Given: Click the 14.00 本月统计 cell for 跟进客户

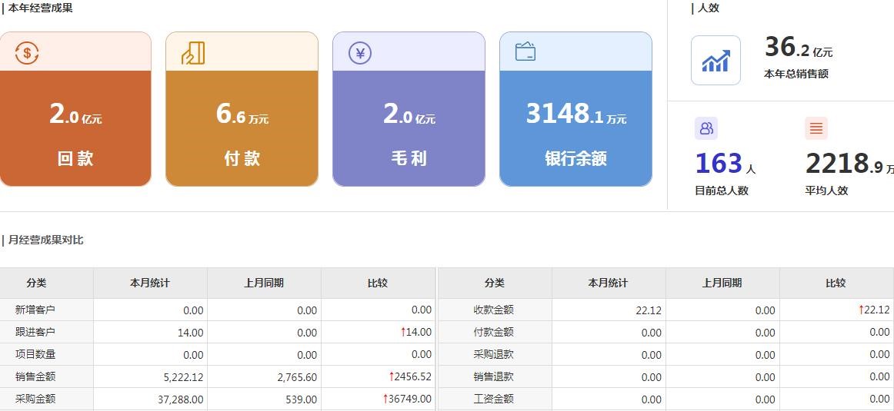Looking at the screenshot, I should coord(150,333).
